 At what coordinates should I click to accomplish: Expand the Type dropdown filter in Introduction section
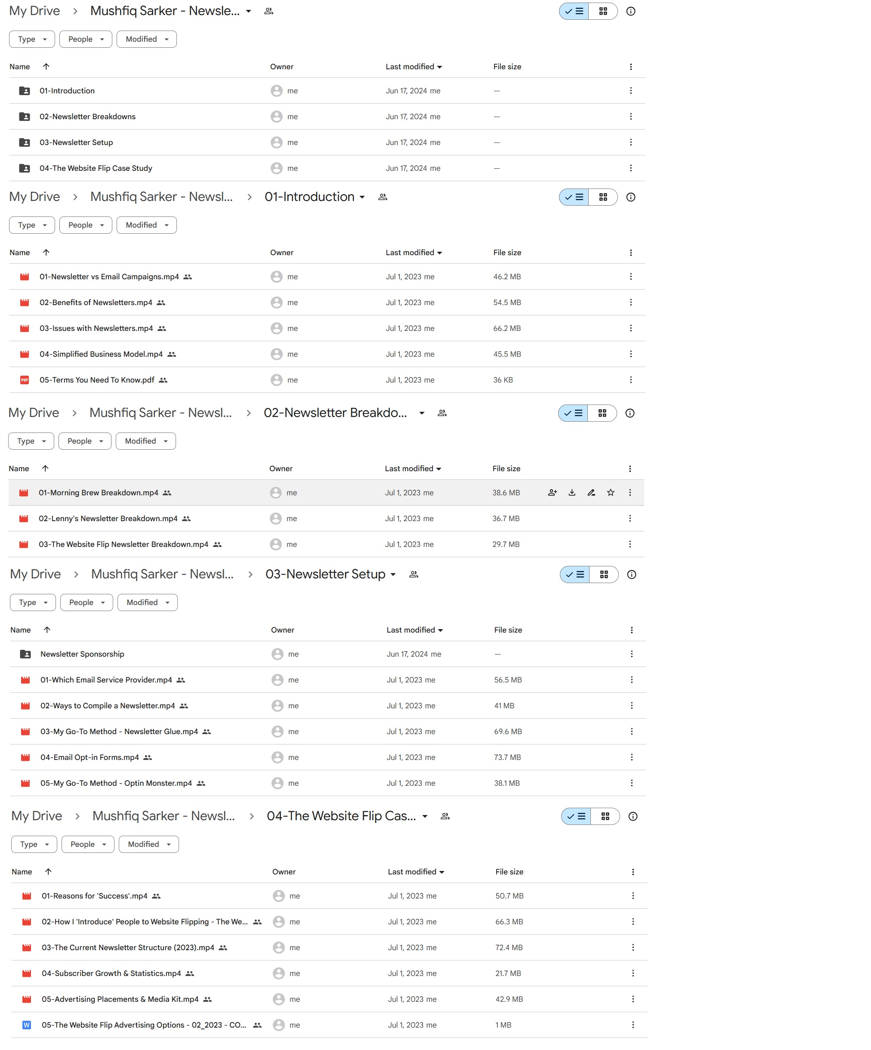[x=31, y=225]
